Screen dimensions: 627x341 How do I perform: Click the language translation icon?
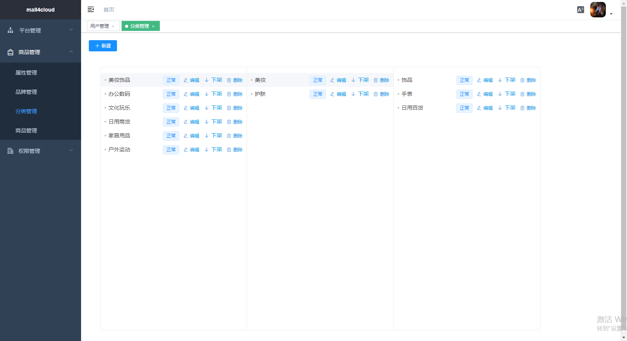coord(580,10)
